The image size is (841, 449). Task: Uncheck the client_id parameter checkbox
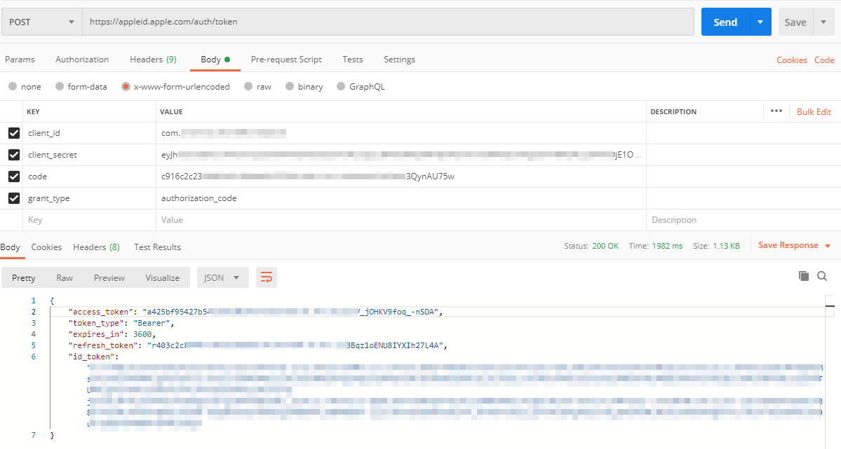pos(14,133)
